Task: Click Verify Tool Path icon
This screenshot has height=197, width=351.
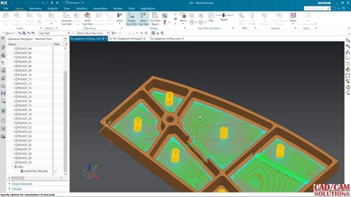Action: (88, 19)
